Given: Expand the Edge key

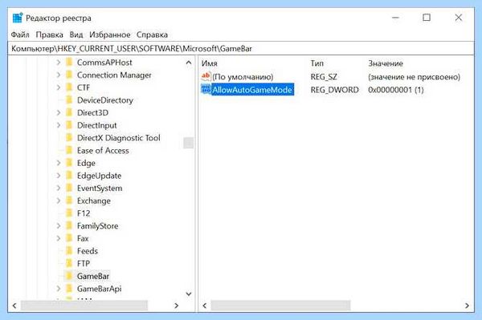Looking at the screenshot, I should [x=59, y=163].
